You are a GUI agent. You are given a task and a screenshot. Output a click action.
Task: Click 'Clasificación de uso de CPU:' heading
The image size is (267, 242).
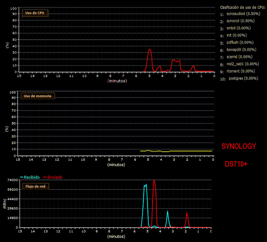pos(243,7)
